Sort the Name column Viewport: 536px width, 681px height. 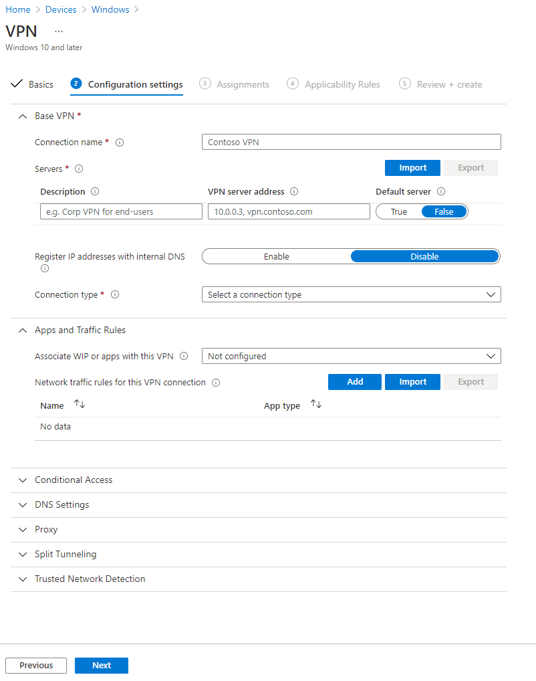(80, 404)
